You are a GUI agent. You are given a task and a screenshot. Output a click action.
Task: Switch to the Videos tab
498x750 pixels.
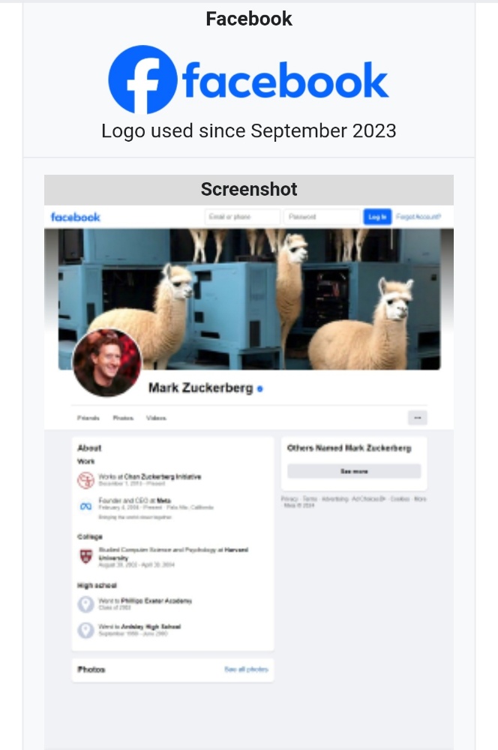point(156,418)
